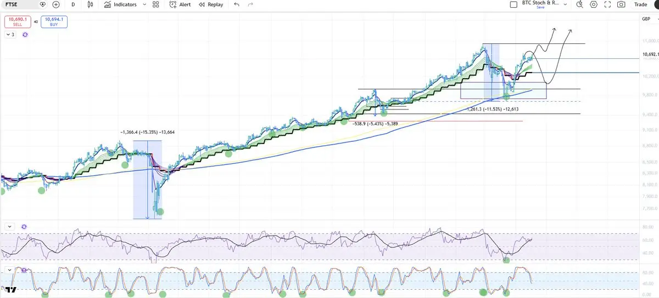Click the Trade button
The height and width of the screenshot is (298, 659).
point(641,4)
